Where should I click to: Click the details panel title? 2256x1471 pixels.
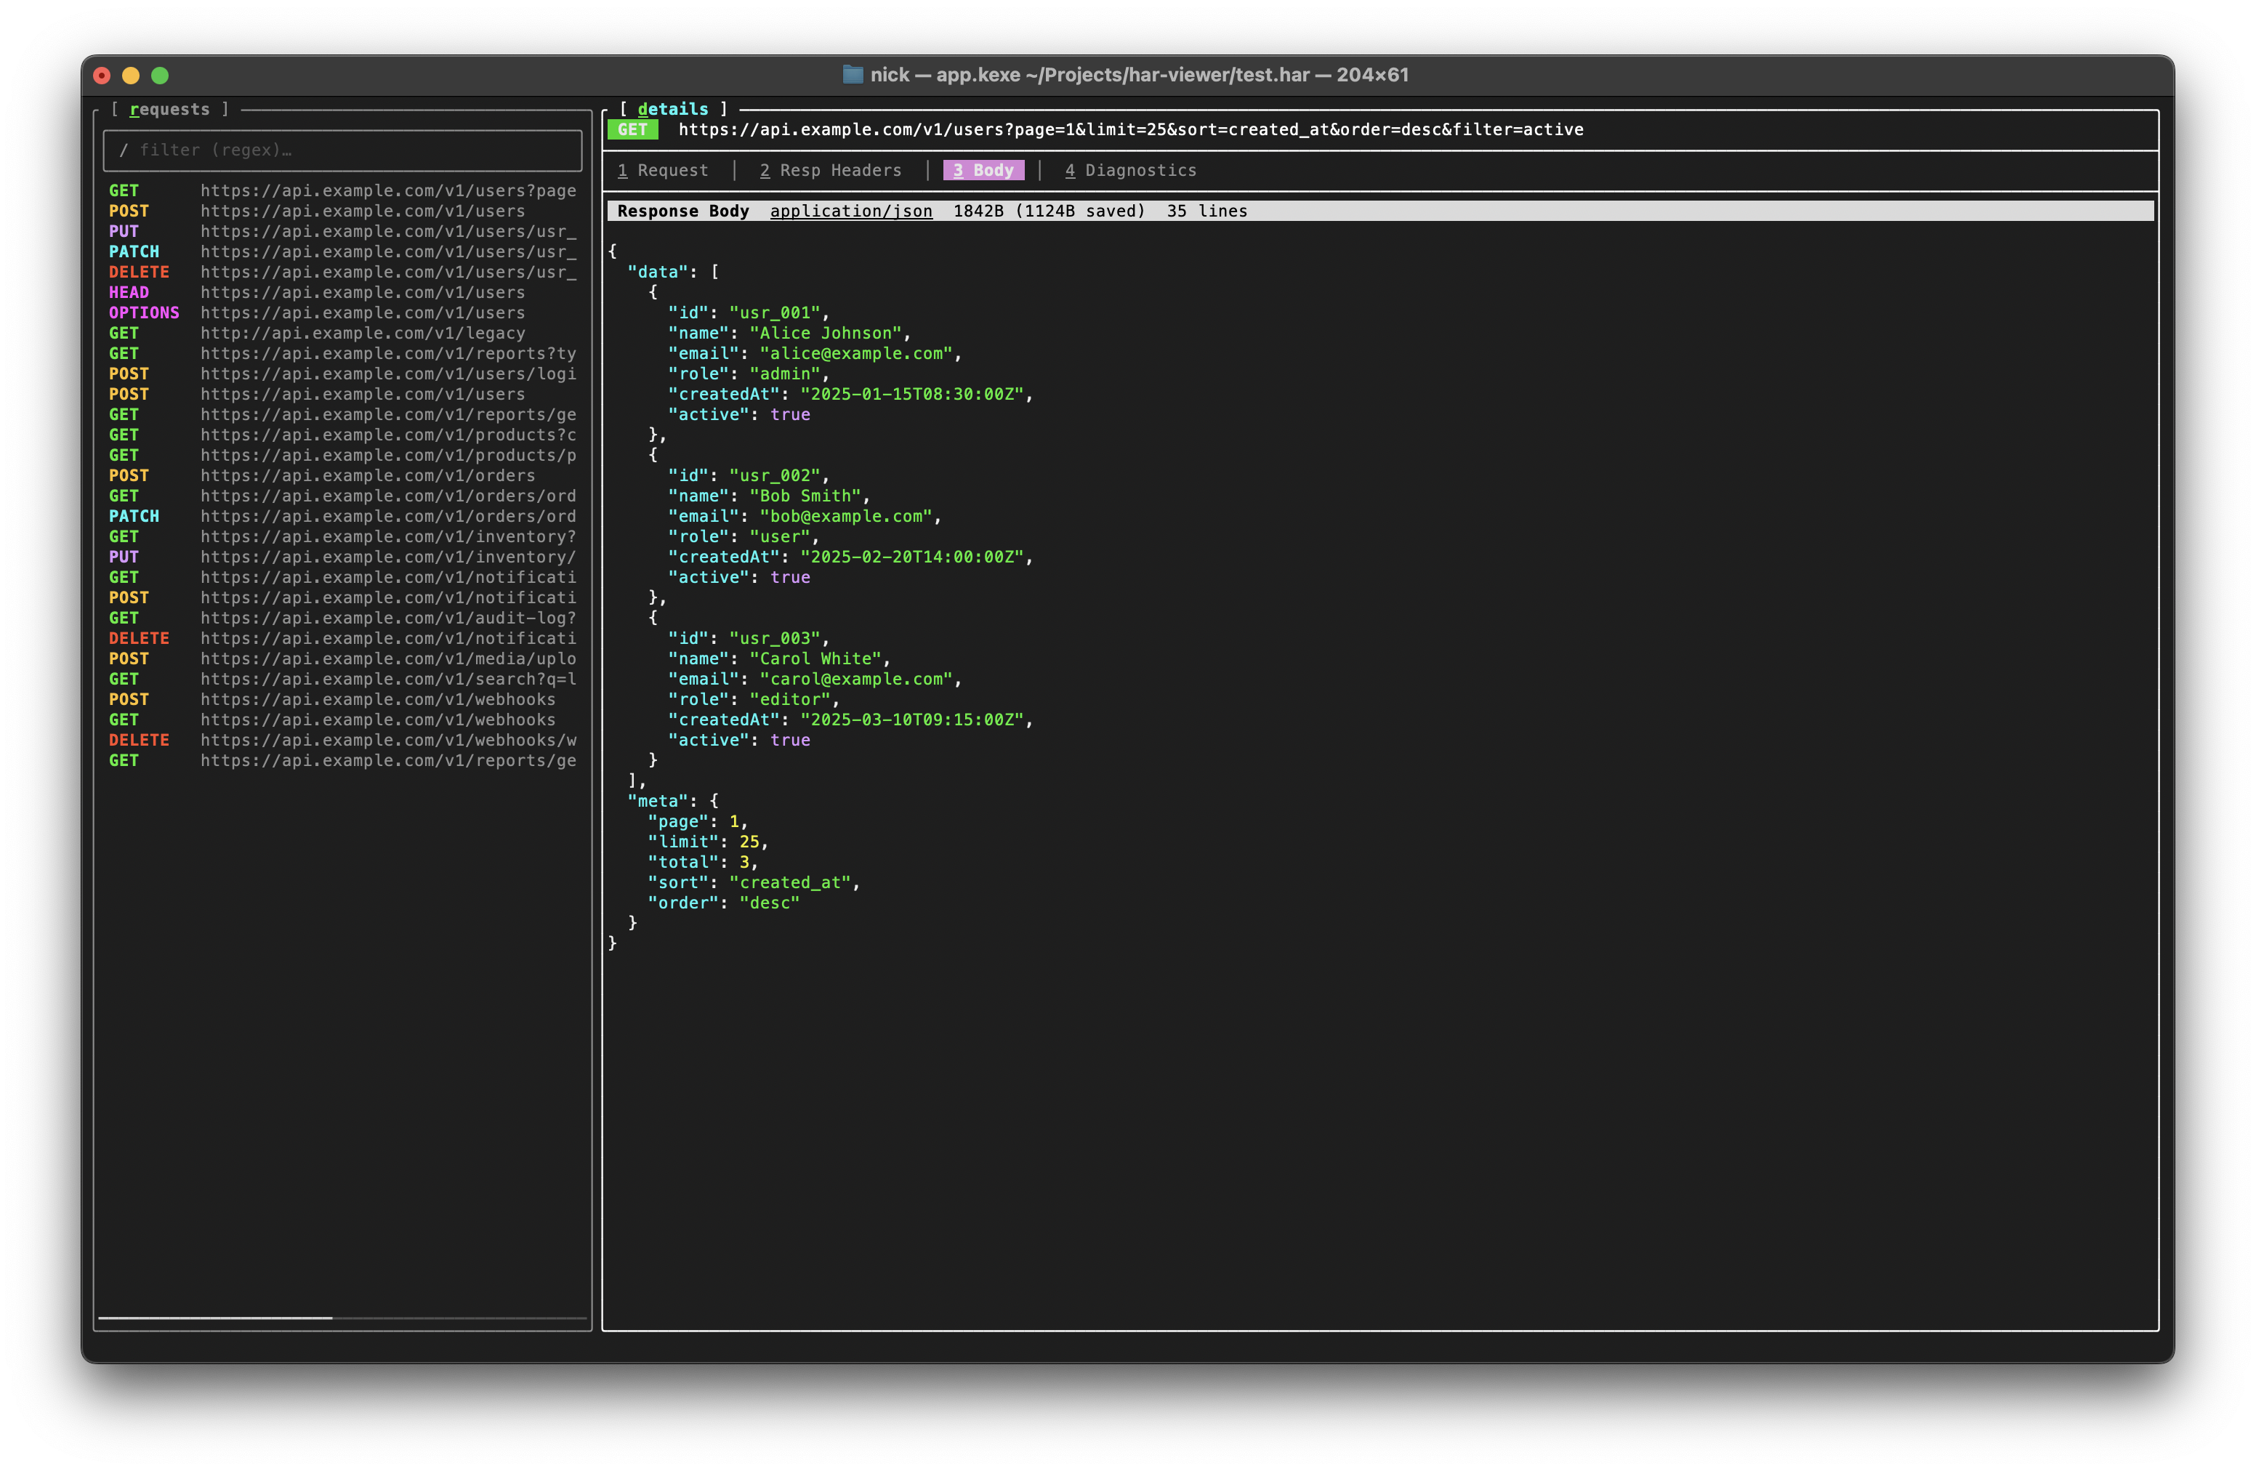tap(673, 109)
